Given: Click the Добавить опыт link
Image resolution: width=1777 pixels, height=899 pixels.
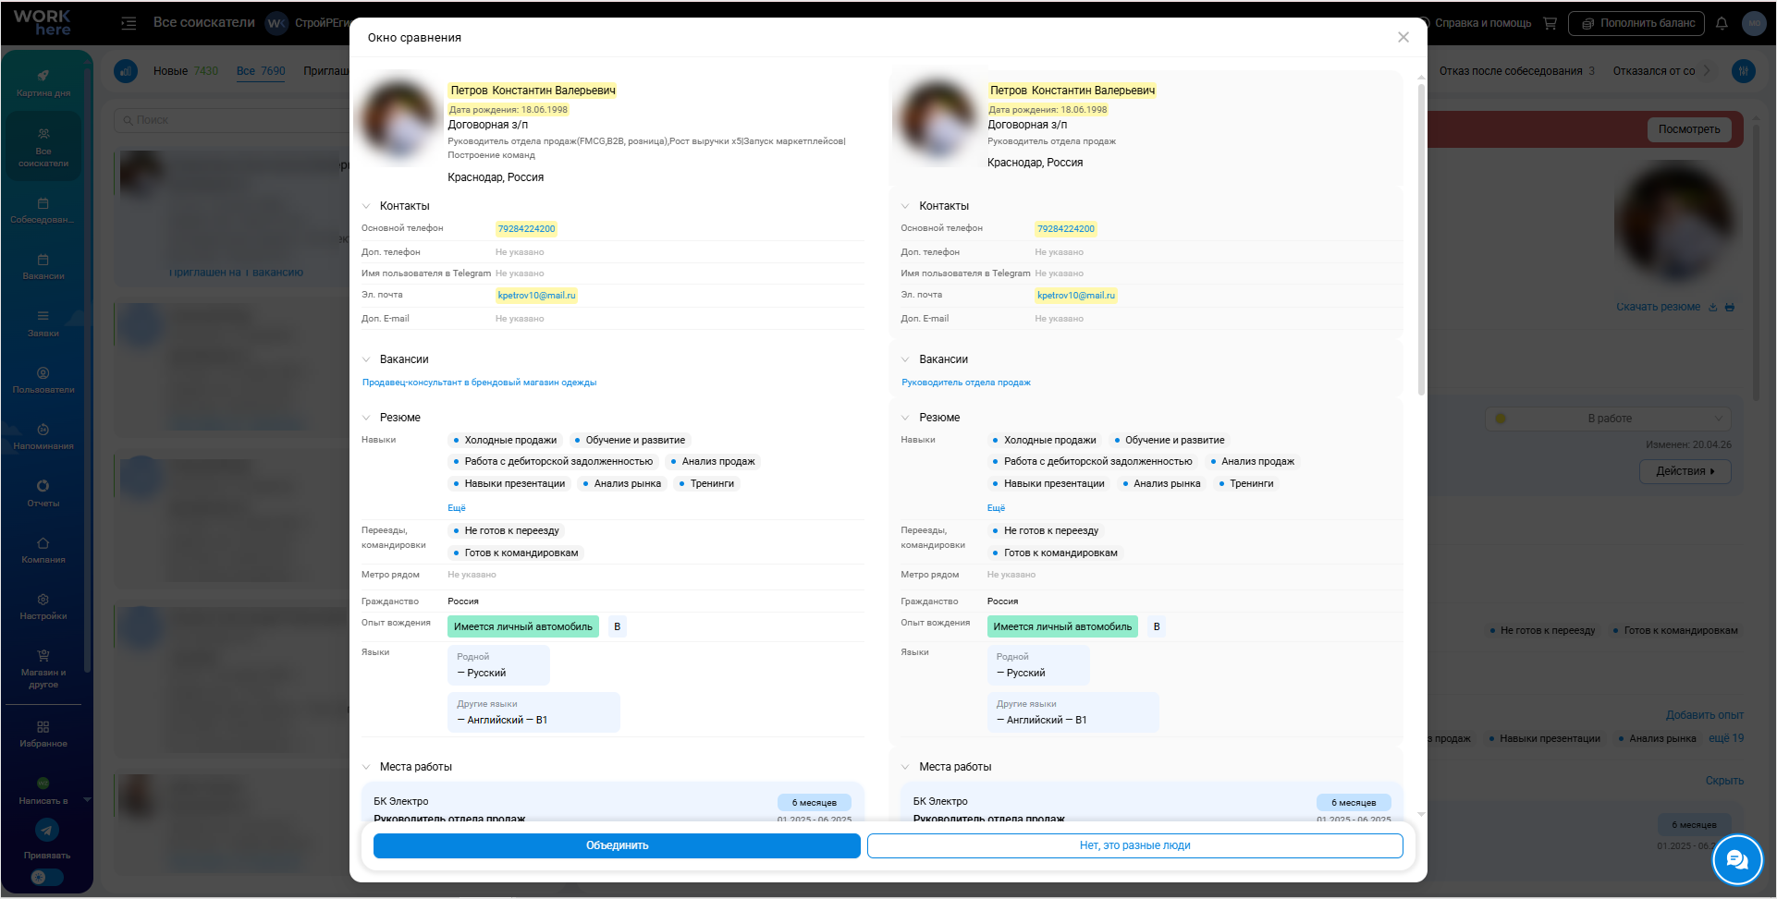Looking at the screenshot, I should coord(1705,715).
